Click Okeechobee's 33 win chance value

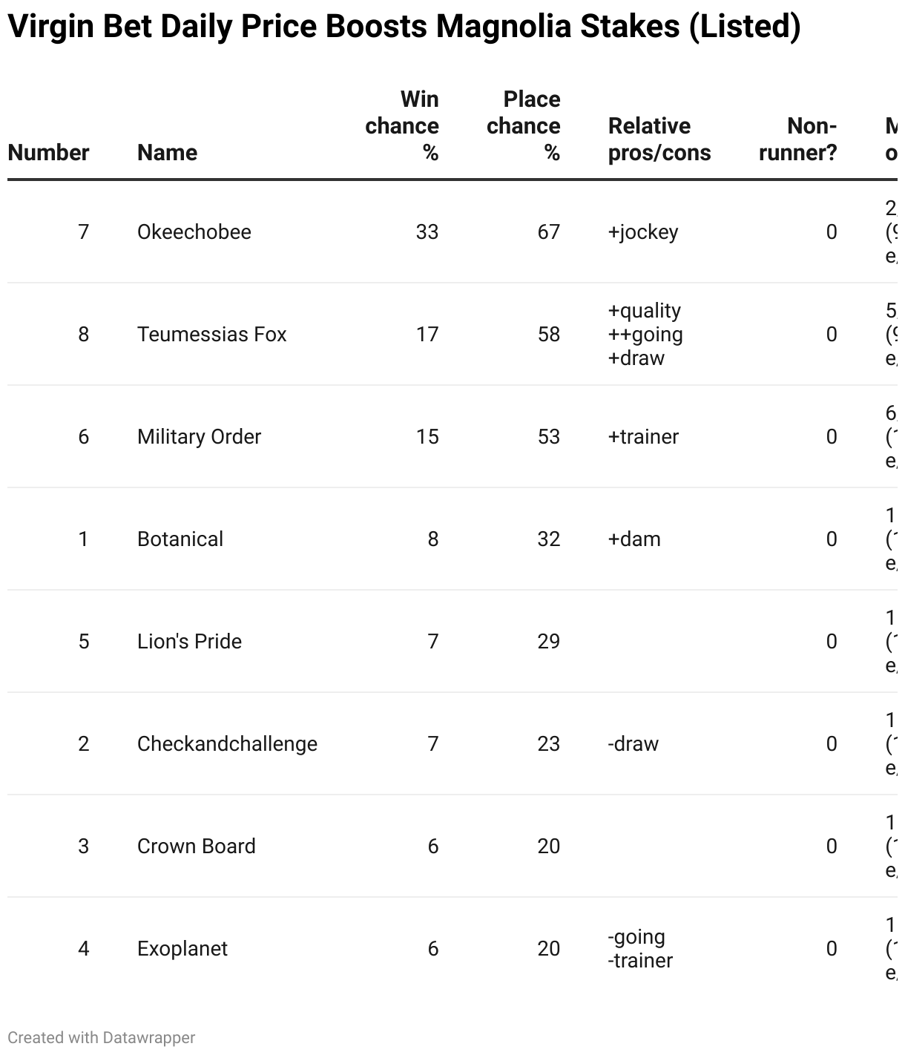(427, 232)
